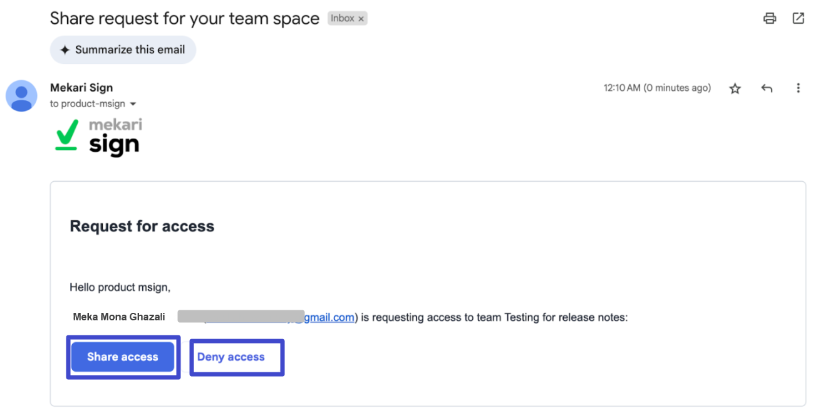Click the Hello product msign greeting text
833x415 pixels.
point(120,288)
